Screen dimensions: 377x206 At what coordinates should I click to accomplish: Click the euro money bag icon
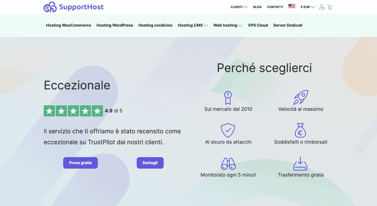[x=300, y=130]
